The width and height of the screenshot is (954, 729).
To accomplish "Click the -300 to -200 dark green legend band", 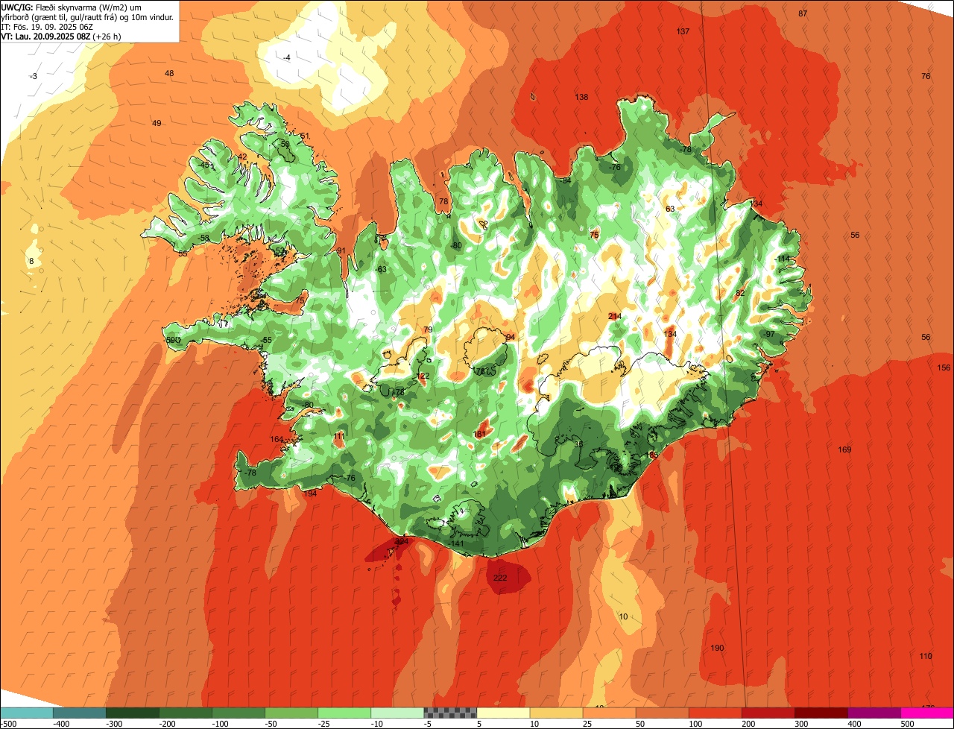I will pos(132,713).
